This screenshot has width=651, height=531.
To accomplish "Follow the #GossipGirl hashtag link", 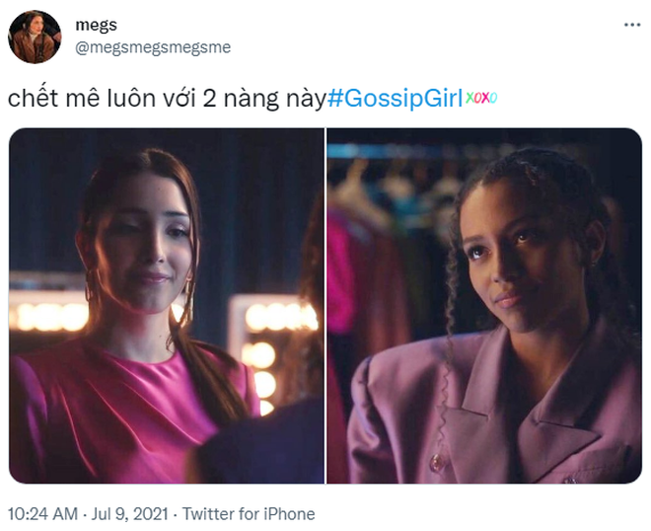I will point(395,99).
